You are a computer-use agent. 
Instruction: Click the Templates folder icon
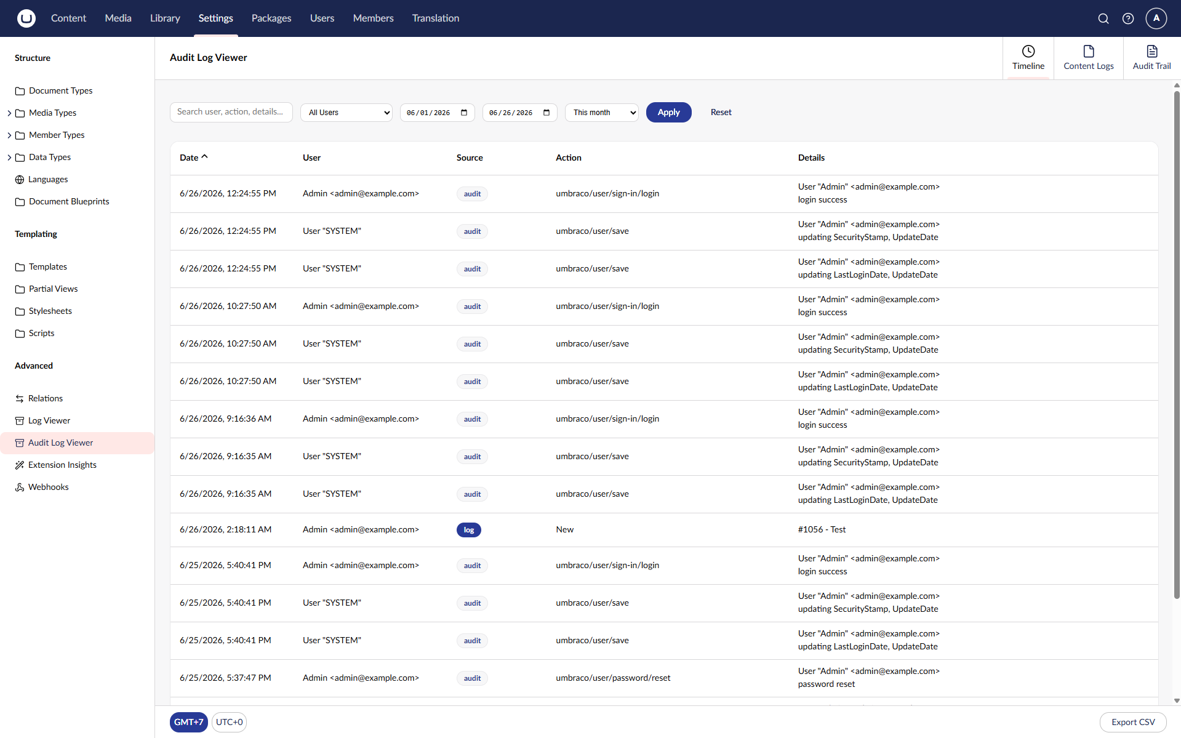pos(20,267)
